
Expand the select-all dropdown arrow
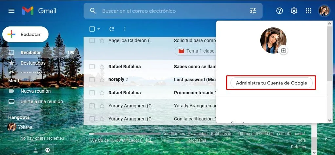[98, 29]
